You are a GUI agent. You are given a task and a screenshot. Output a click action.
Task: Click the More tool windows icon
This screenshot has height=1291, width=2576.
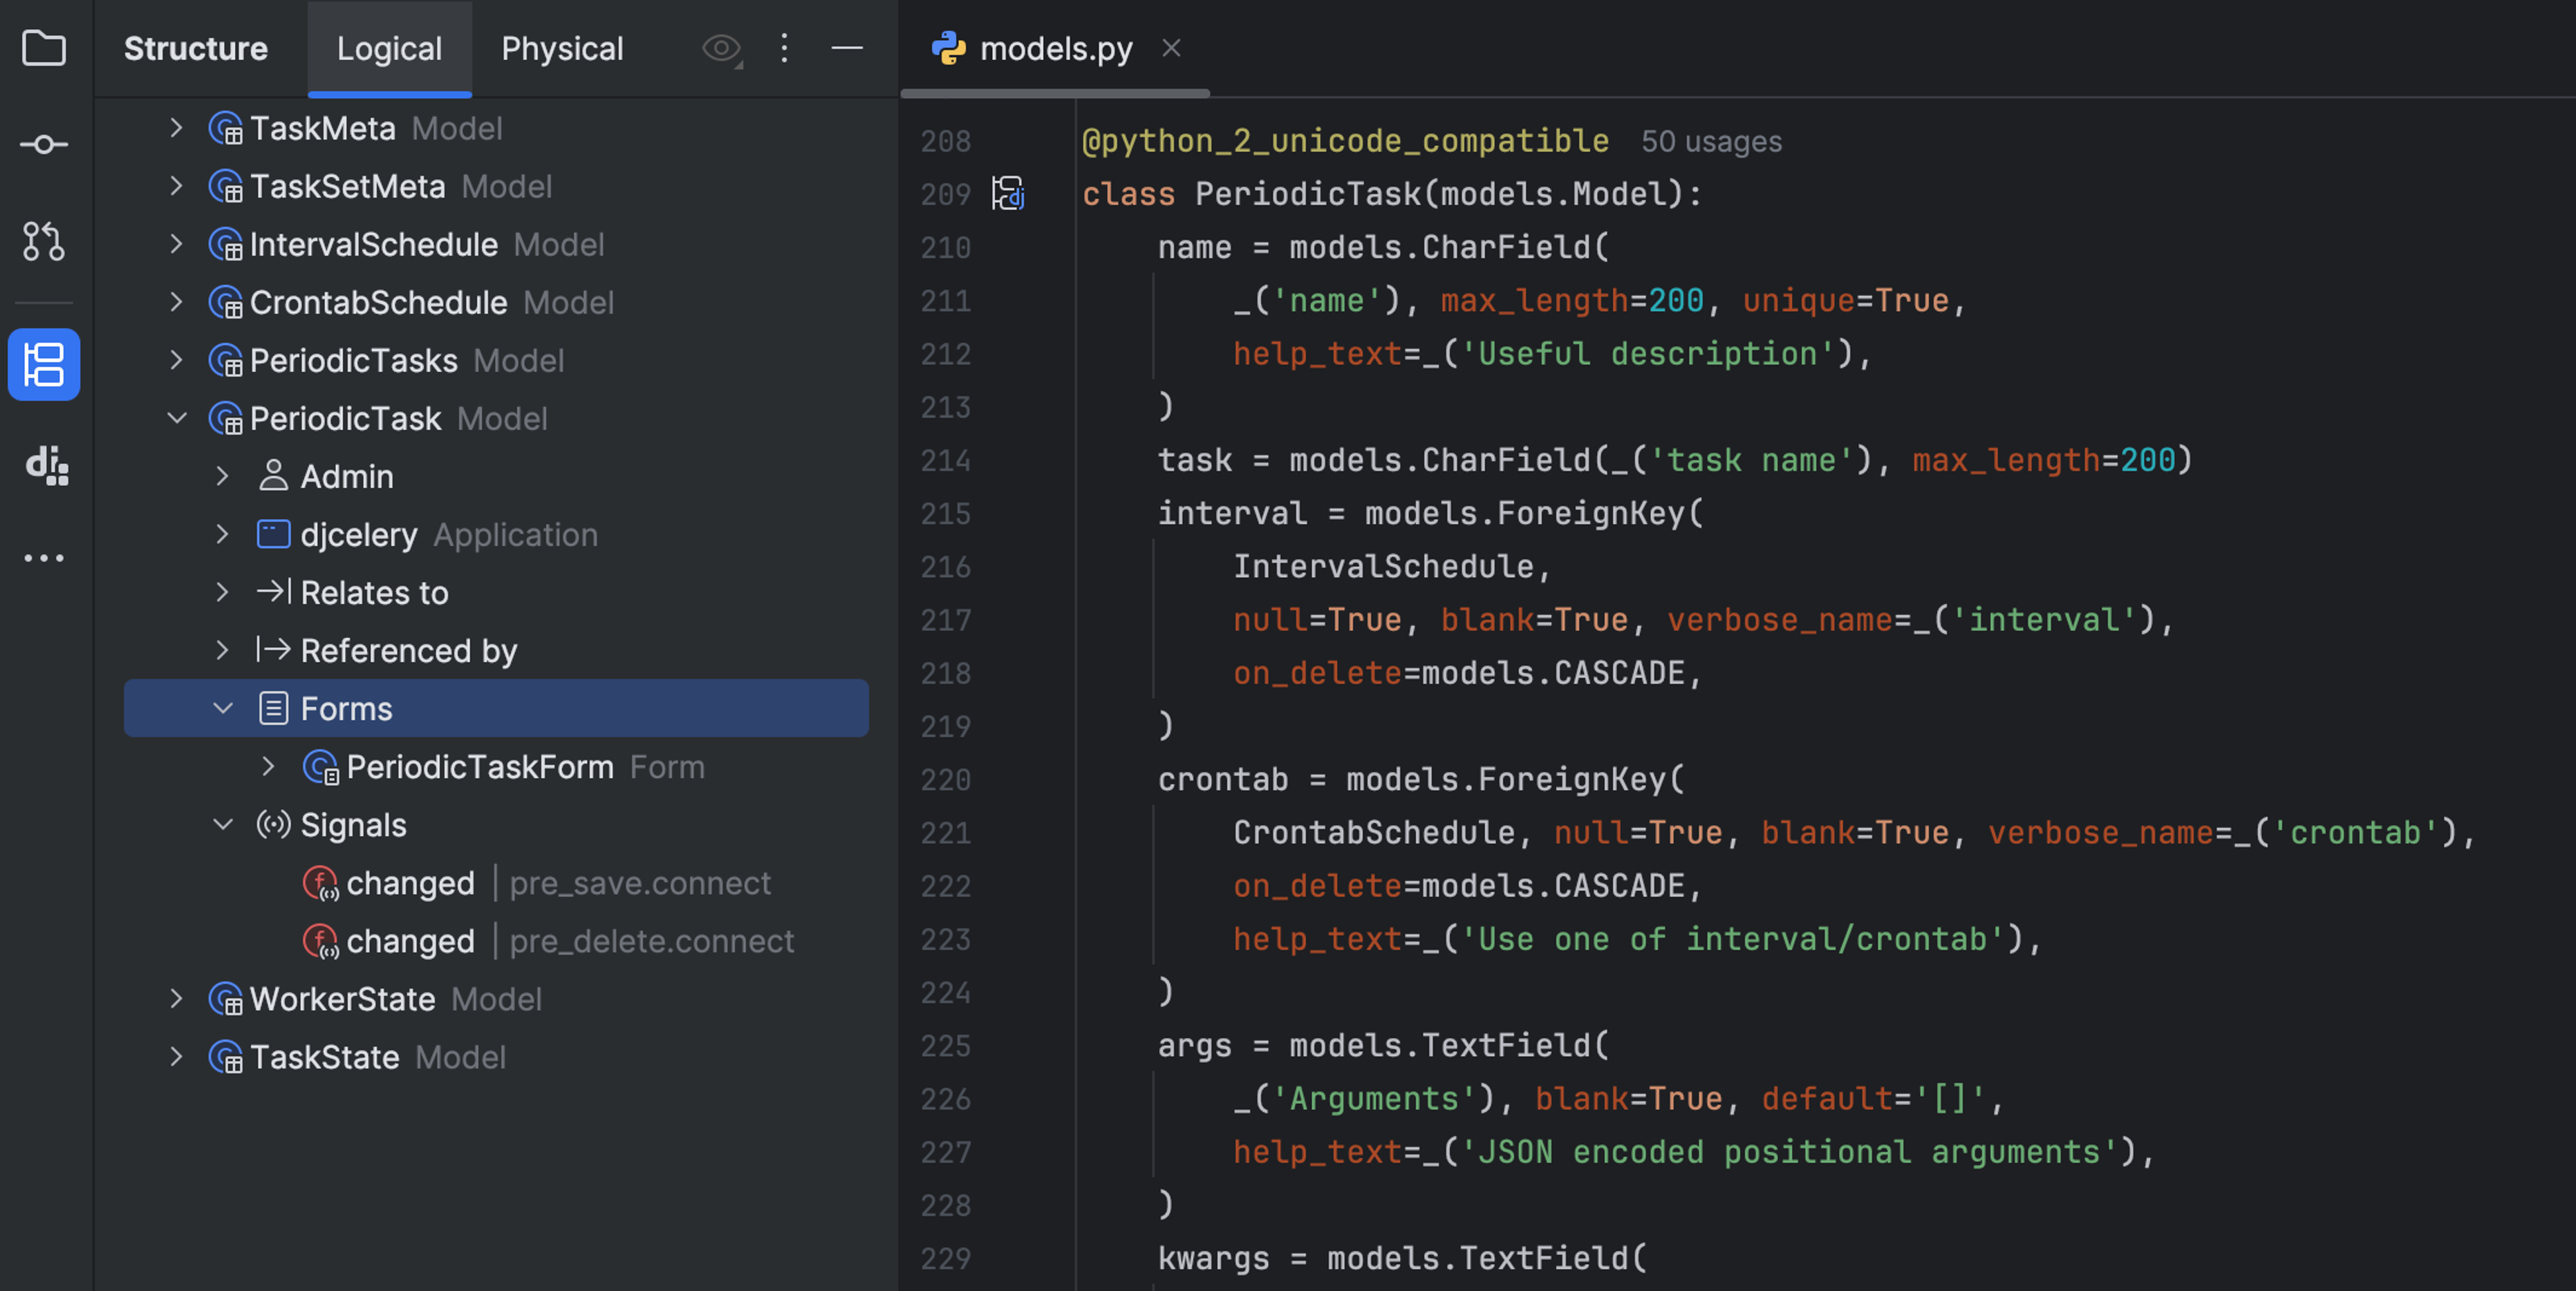click(44, 557)
